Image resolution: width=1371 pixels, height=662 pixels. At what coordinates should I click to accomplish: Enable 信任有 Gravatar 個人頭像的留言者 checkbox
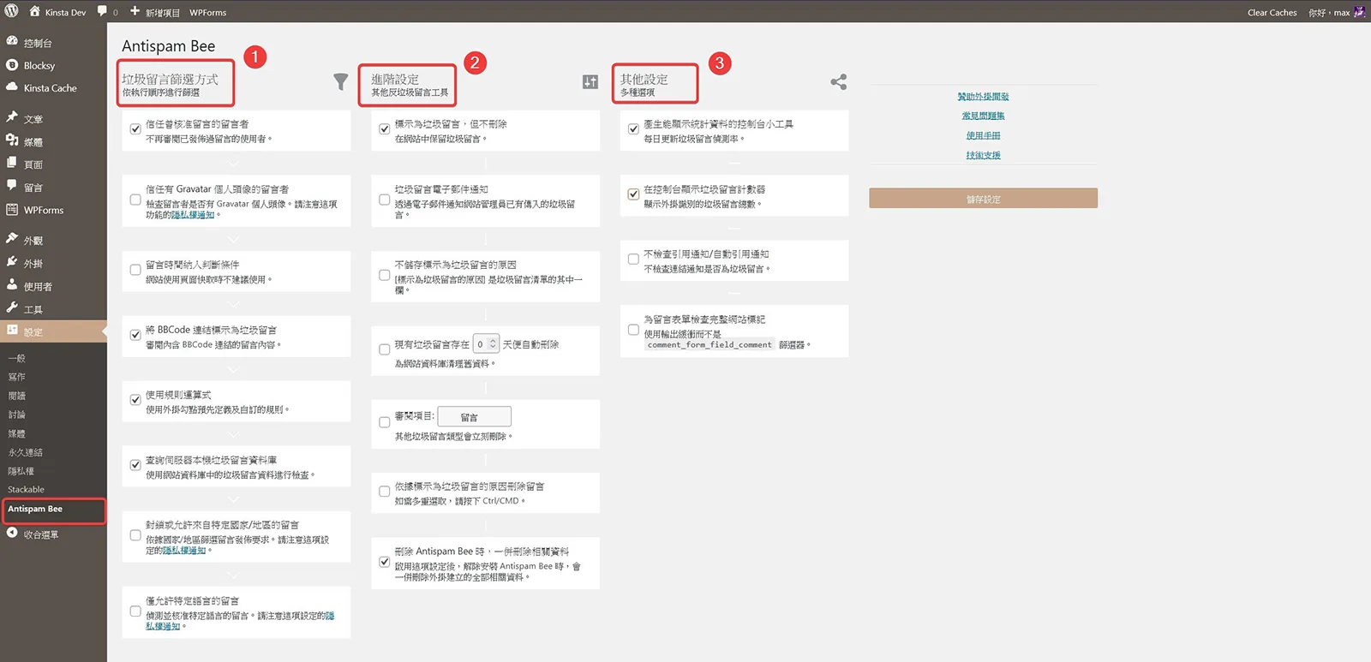135,199
